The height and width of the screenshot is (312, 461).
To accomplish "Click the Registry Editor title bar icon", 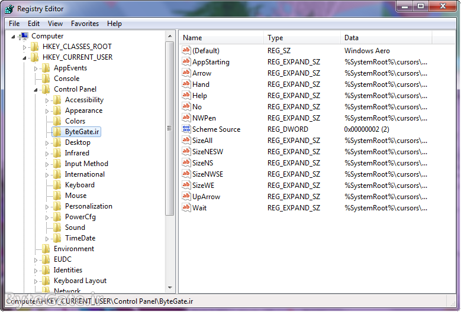I will pyautogui.click(x=9, y=8).
